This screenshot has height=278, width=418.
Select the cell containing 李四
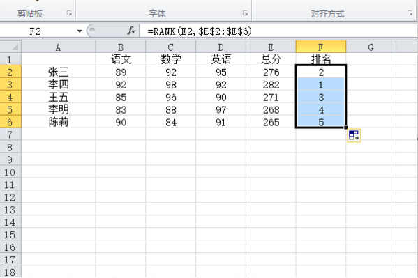click(x=59, y=84)
